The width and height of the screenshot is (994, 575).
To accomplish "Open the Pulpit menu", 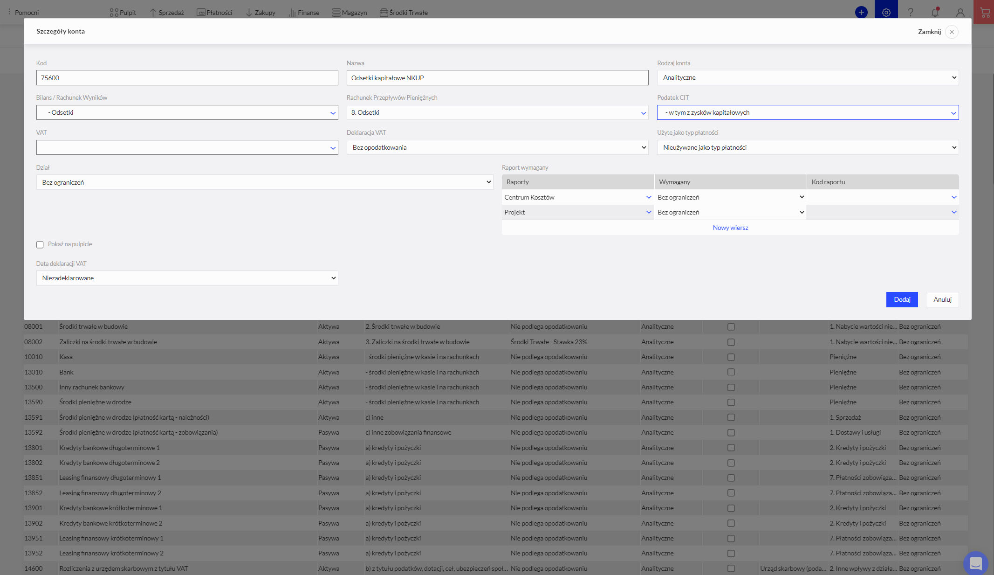I will 123,13.
